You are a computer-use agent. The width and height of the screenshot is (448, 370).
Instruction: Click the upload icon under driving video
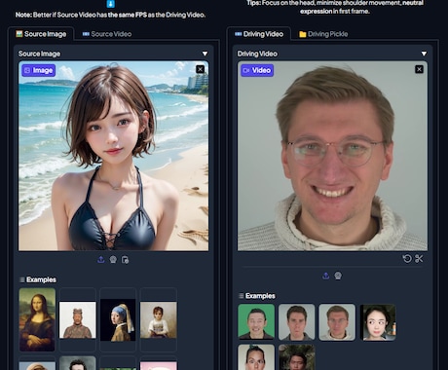(x=326, y=276)
